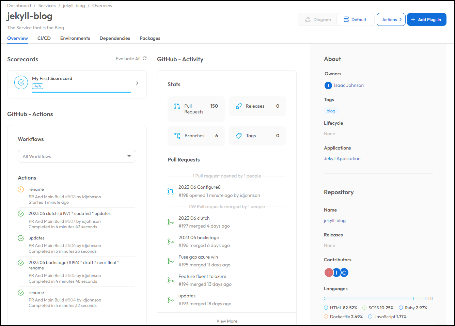Open the 2023 06 Configure8 pull request
Image resolution: width=455 pixels, height=326 pixels.
coord(200,187)
